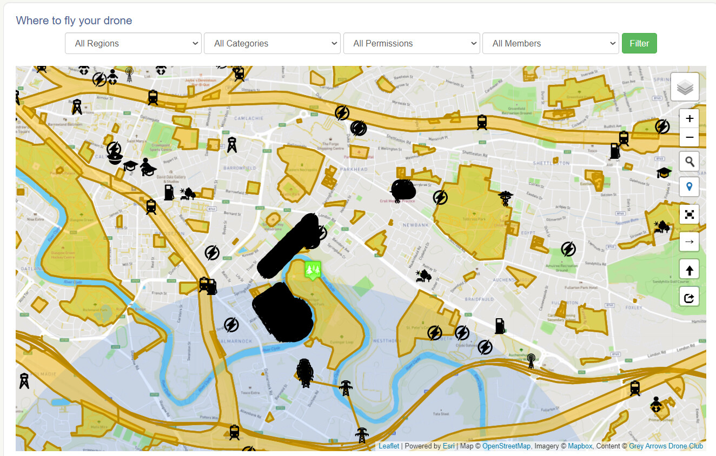Click the medical caduceus marker

click(505, 198)
